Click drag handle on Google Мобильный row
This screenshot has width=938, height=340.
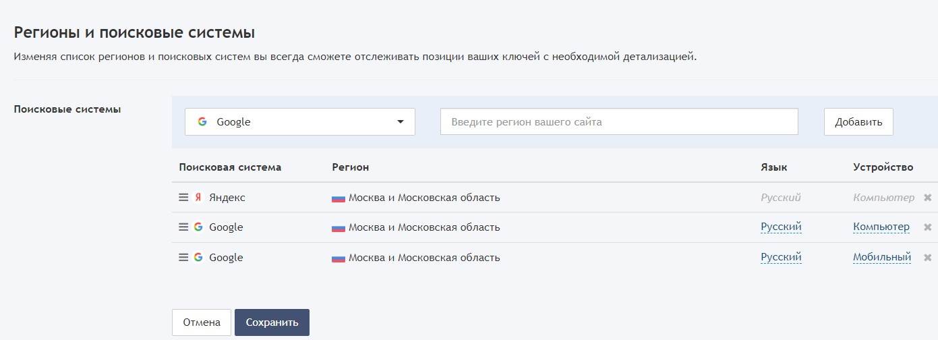[x=183, y=258]
